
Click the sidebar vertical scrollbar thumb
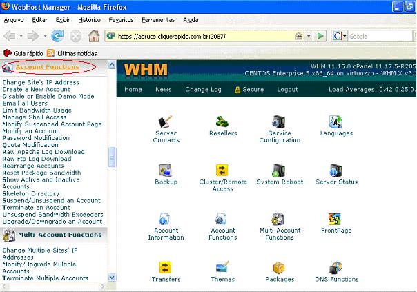tap(112, 157)
